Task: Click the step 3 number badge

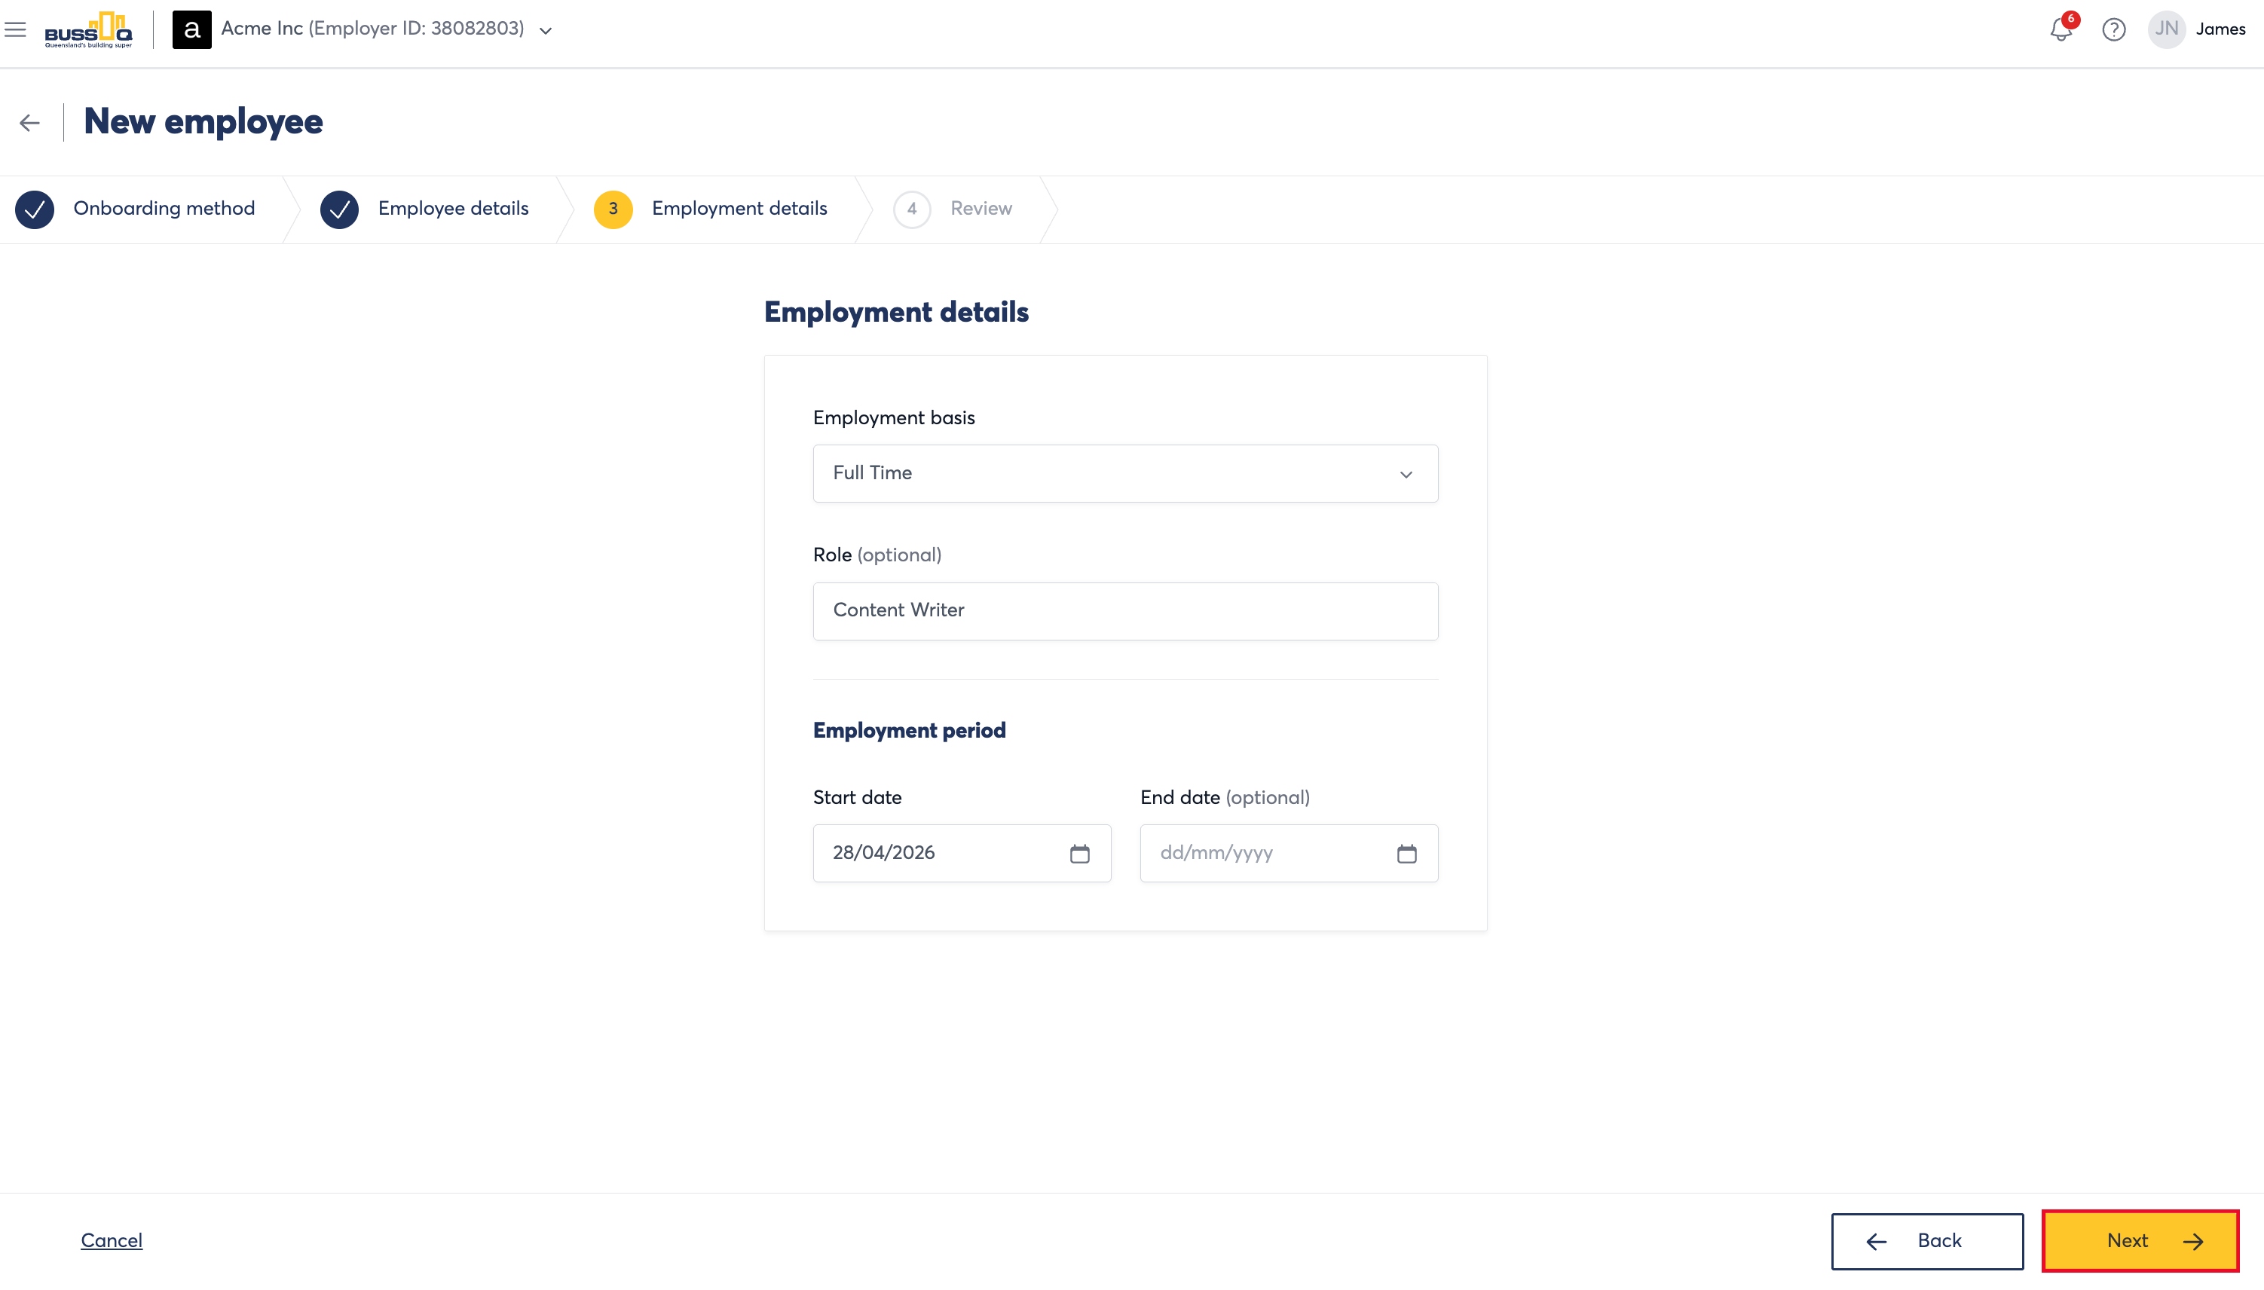Action: pyautogui.click(x=613, y=209)
